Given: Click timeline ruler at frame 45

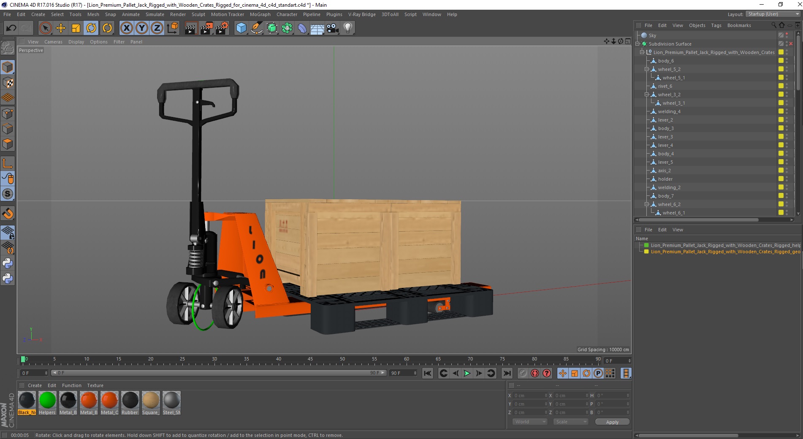Looking at the screenshot, I should [310, 360].
